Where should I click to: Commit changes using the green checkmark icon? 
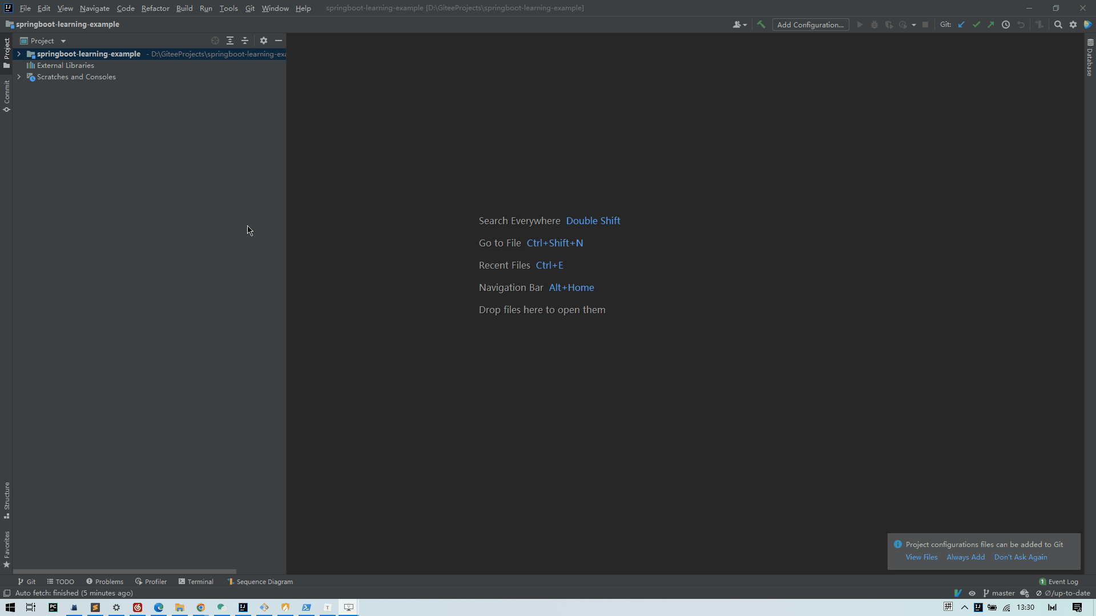[x=977, y=25]
